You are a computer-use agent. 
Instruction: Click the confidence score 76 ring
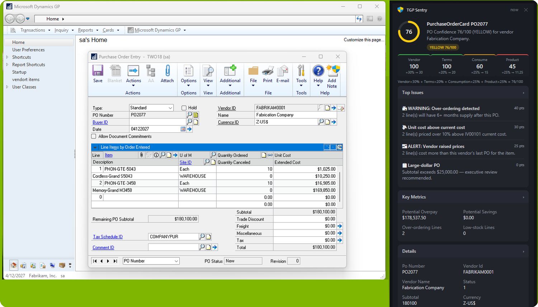tap(409, 32)
